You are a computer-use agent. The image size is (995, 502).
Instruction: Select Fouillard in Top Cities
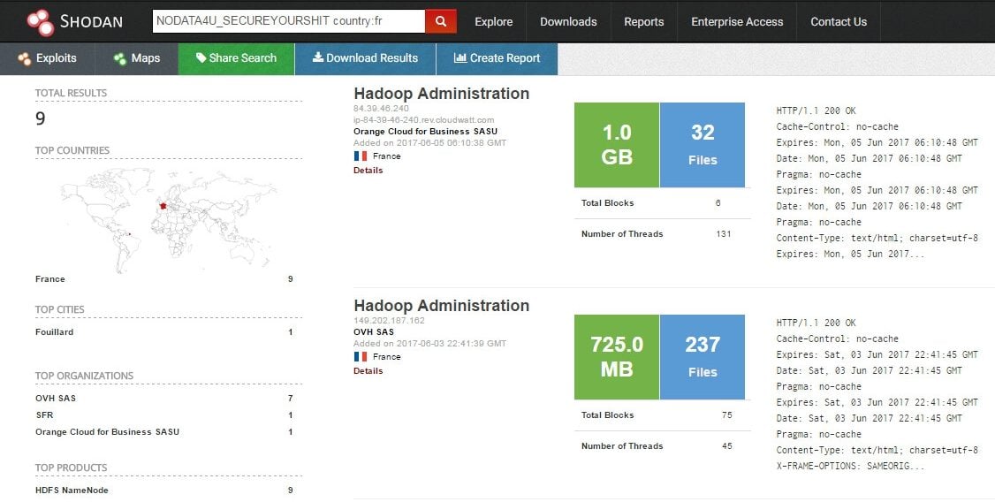pos(55,332)
